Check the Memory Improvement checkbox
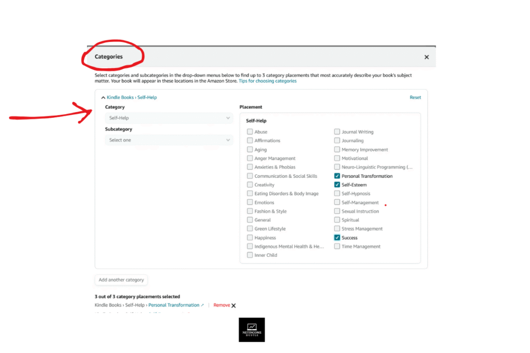The height and width of the screenshot is (353, 530). click(x=337, y=149)
